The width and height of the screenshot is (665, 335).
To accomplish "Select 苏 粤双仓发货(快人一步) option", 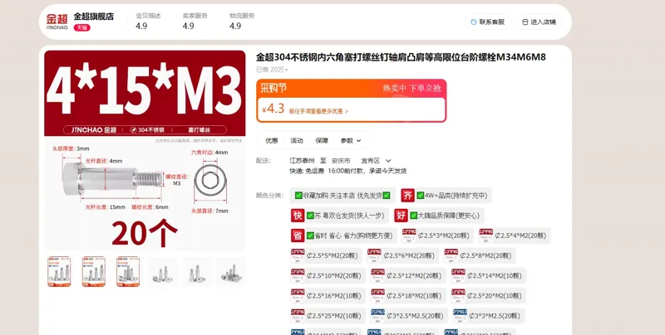I will [x=340, y=216].
